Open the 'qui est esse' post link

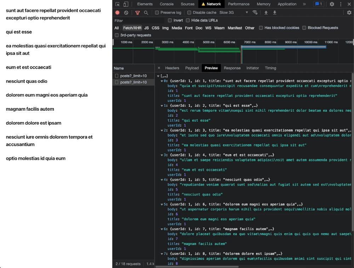click(x=19, y=32)
